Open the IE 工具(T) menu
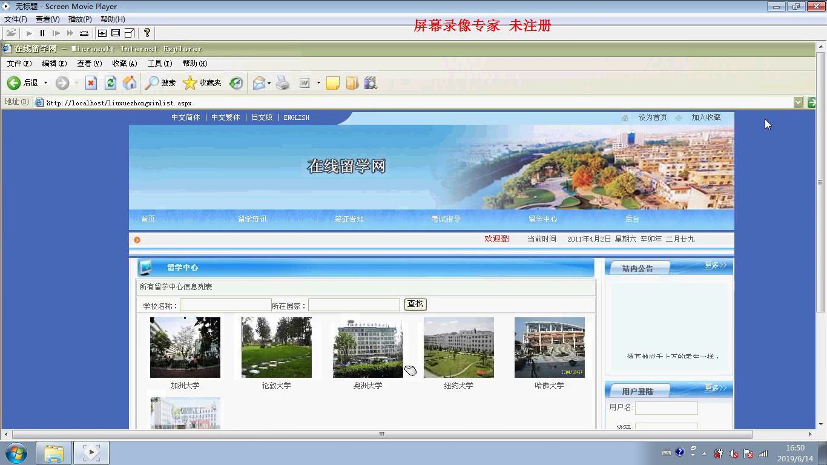 (160, 64)
